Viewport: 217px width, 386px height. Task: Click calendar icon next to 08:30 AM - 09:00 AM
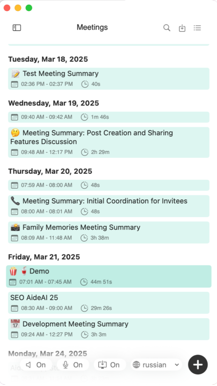coord(14,308)
